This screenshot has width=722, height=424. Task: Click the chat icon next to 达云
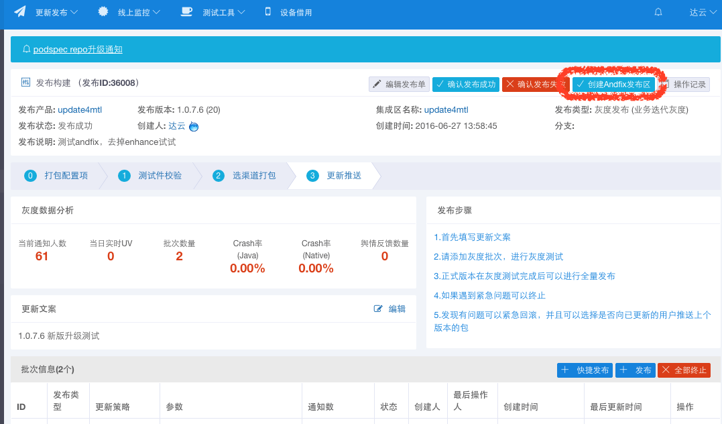pyautogui.click(x=194, y=126)
